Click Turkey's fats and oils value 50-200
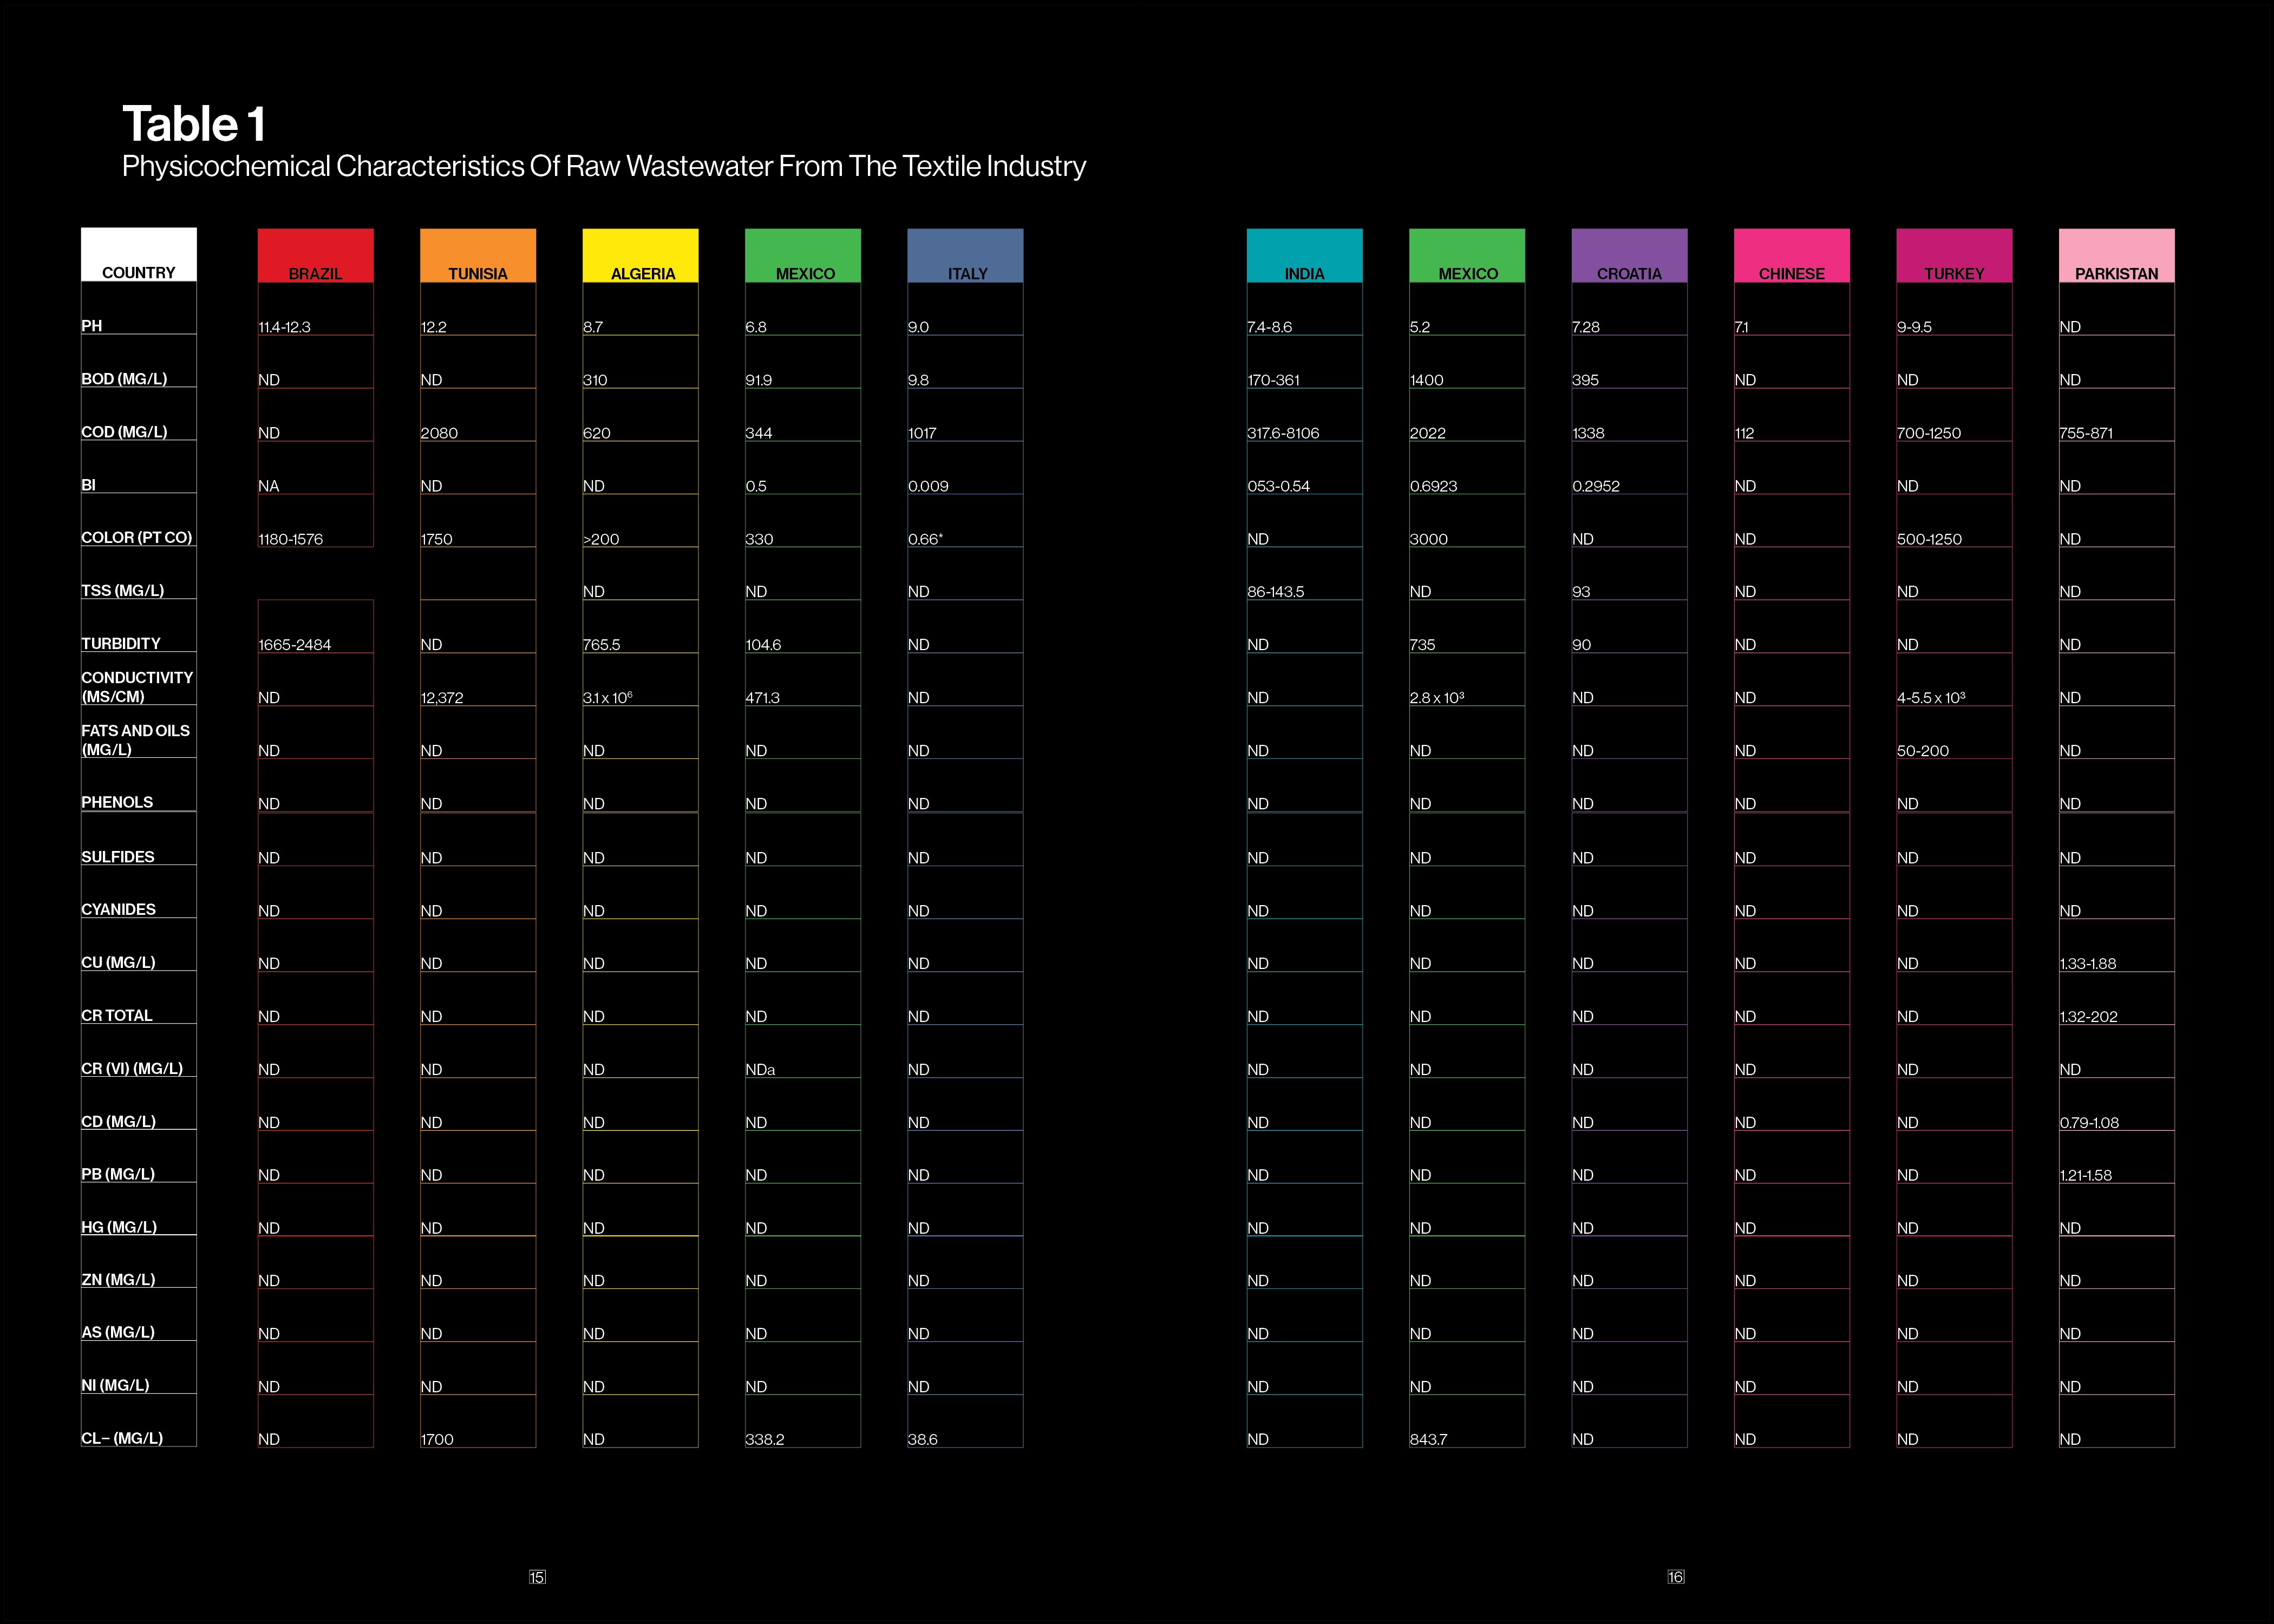The height and width of the screenshot is (1624, 2274). coord(1922,751)
